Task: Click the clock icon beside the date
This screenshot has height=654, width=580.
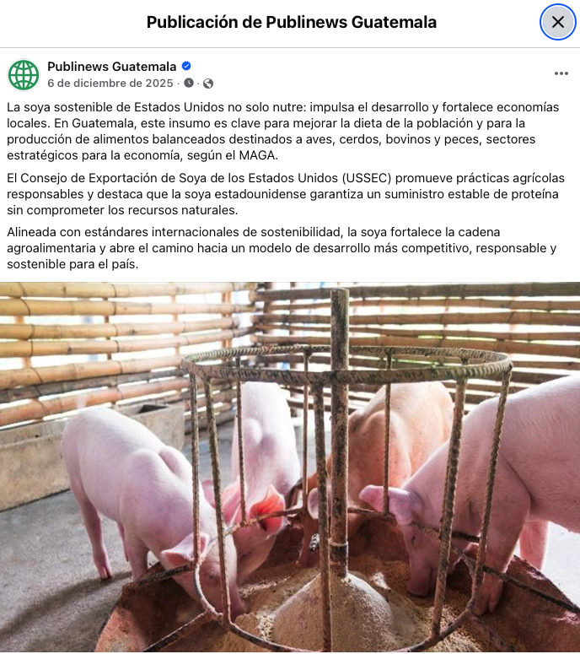Action: [189, 83]
